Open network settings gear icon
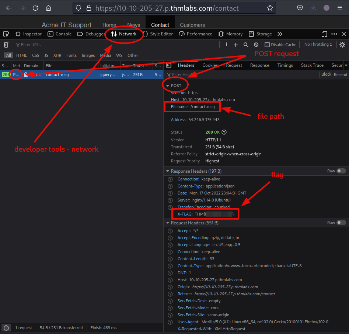Viewport: 349px width, 334px height. [342, 45]
